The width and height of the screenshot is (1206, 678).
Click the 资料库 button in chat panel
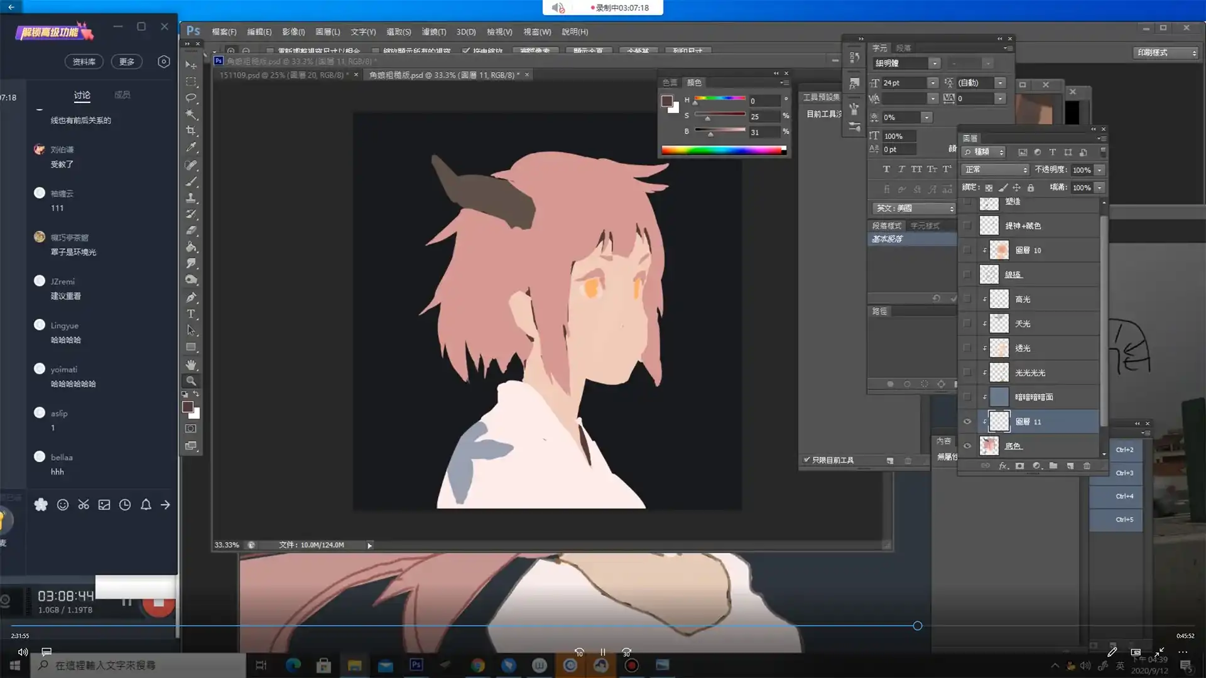(x=84, y=62)
